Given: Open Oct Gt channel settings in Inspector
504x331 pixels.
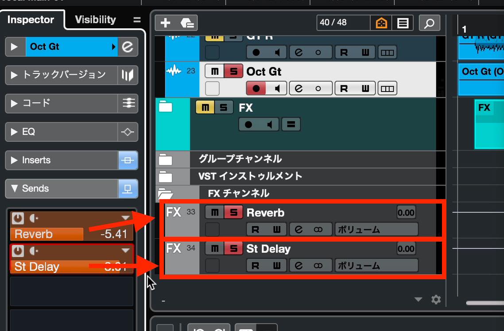Looking at the screenshot, I should (x=128, y=47).
